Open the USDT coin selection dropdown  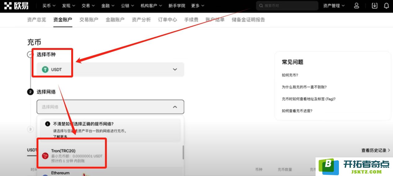pos(110,69)
